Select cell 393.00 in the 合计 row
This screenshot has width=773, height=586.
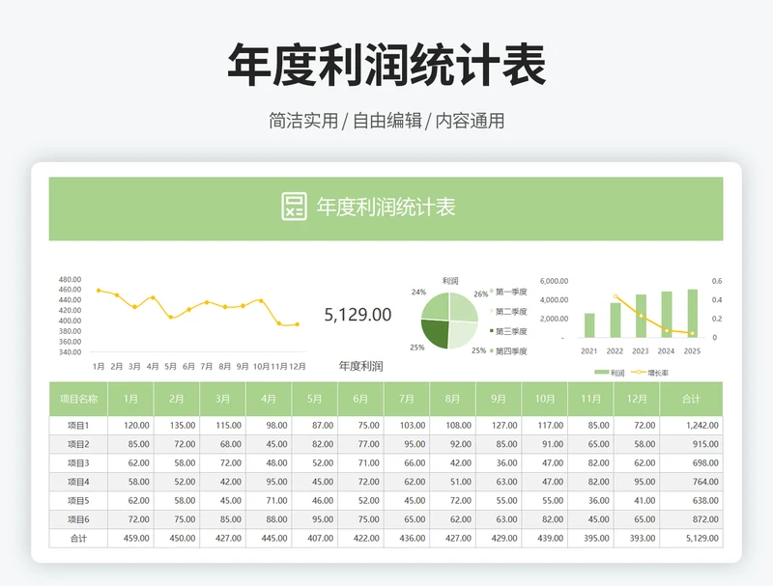[637, 539]
